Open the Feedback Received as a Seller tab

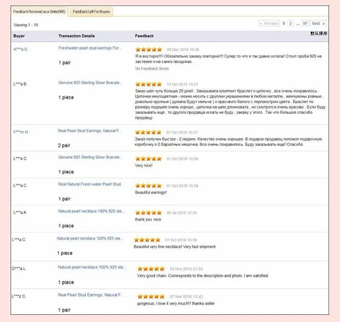click(39, 12)
